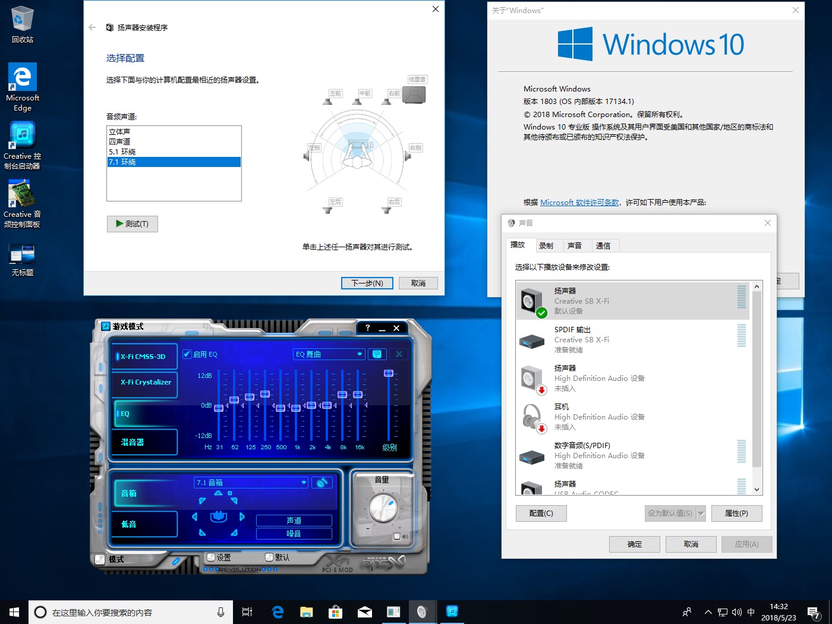Click the scroll-down arrow in playback device list
832x624 pixels.
click(x=757, y=490)
